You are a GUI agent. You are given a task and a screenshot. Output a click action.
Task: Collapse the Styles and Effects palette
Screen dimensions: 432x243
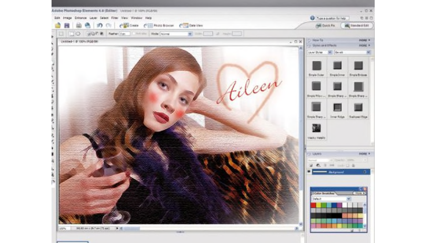309,45
